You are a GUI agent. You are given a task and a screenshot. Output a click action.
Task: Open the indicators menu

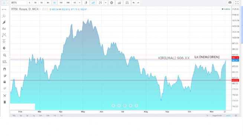tap(119, 3)
